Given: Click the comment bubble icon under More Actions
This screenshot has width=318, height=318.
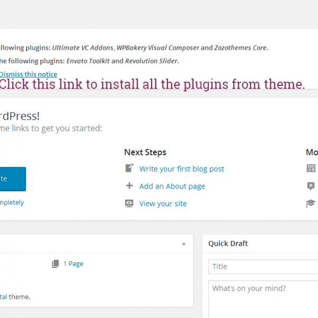Looking at the screenshot, I should (311, 186).
